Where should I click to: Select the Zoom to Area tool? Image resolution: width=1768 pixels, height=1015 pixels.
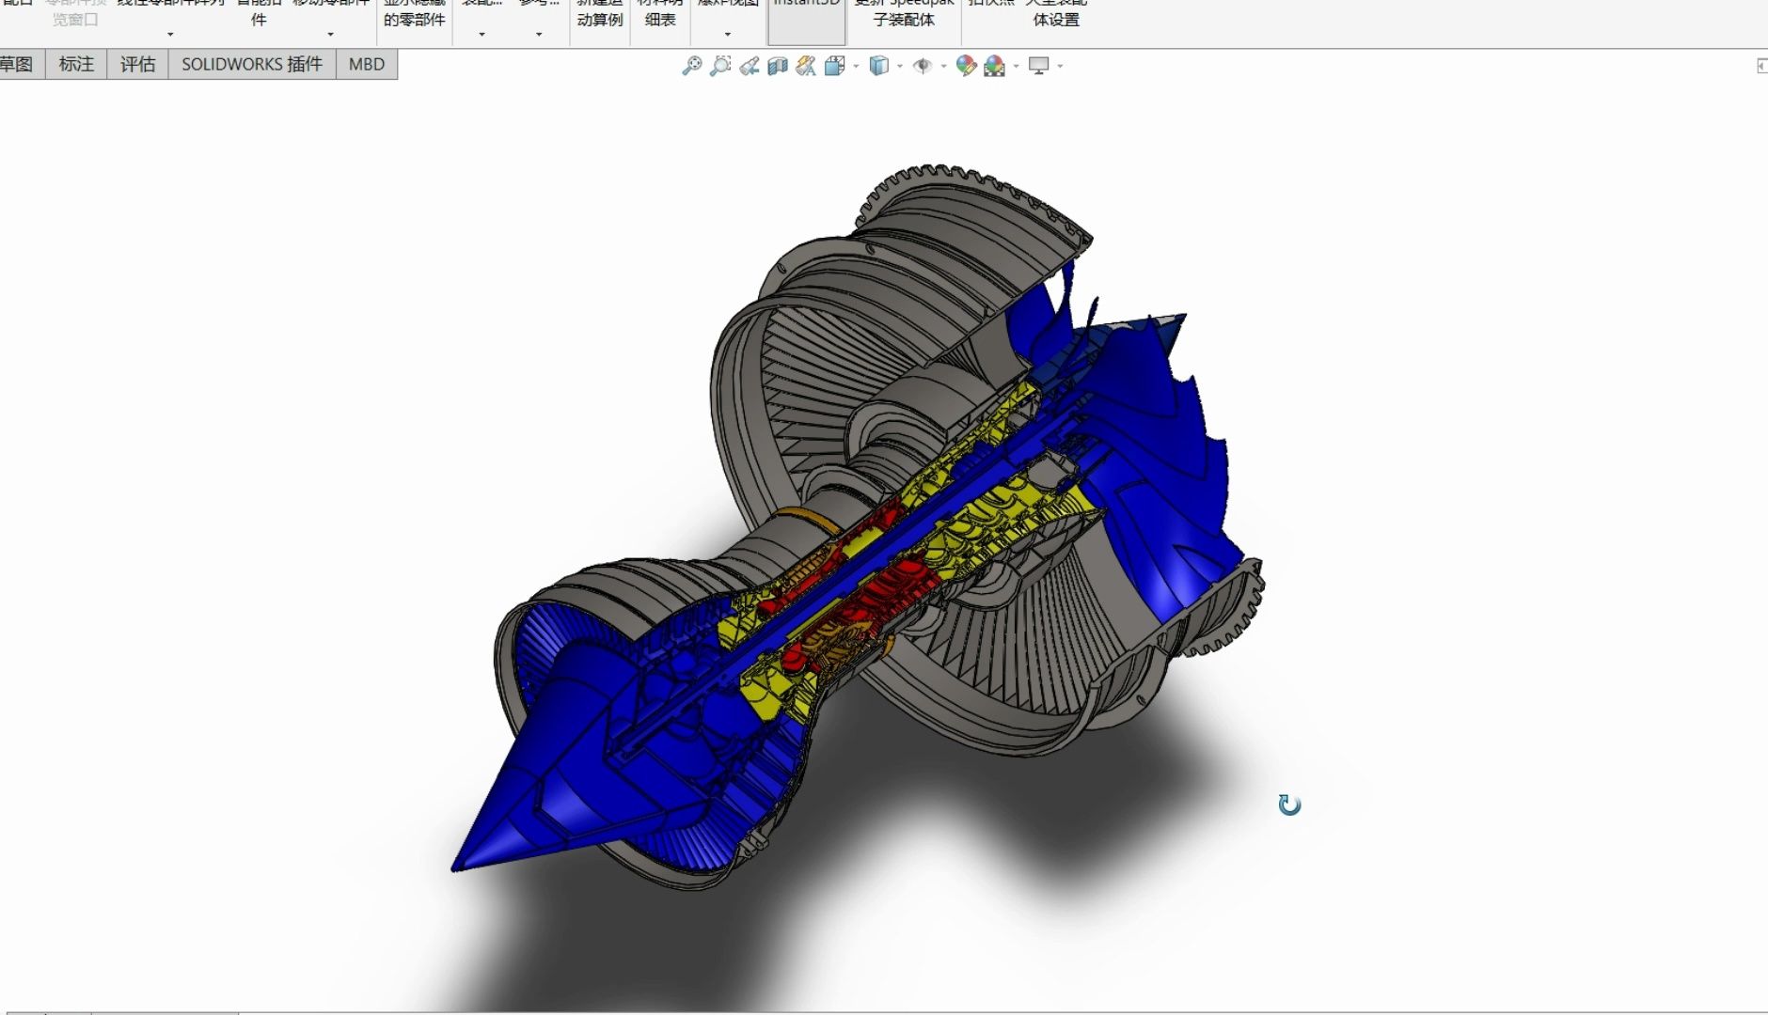[720, 66]
